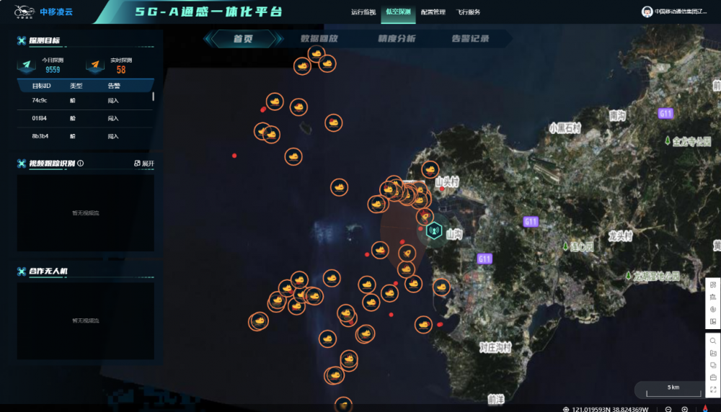Image resolution: width=721 pixels, height=412 pixels.
Task: Click the 南沟 map label
Action: 617,116
